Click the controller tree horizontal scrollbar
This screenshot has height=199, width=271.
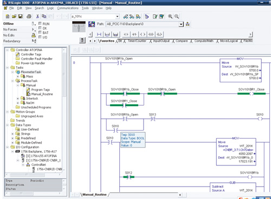34,175
